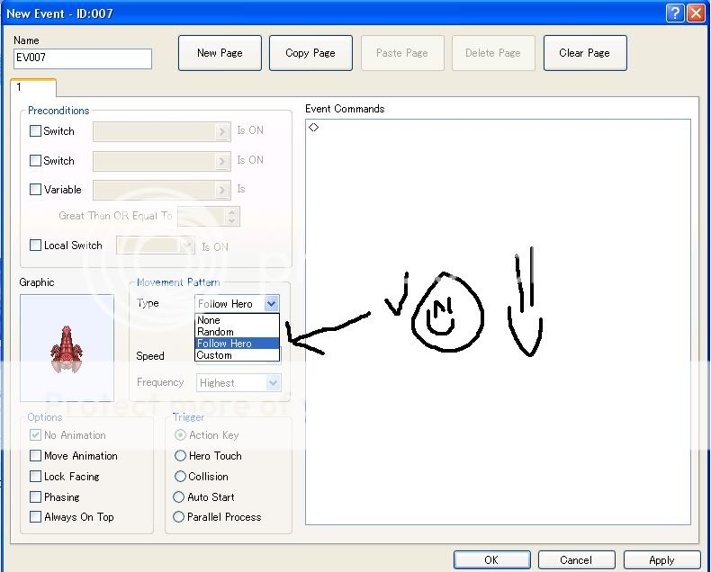Image resolution: width=711 pixels, height=572 pixels.
Task: Select Hero Touch trigger
Action: click(180, 456)
